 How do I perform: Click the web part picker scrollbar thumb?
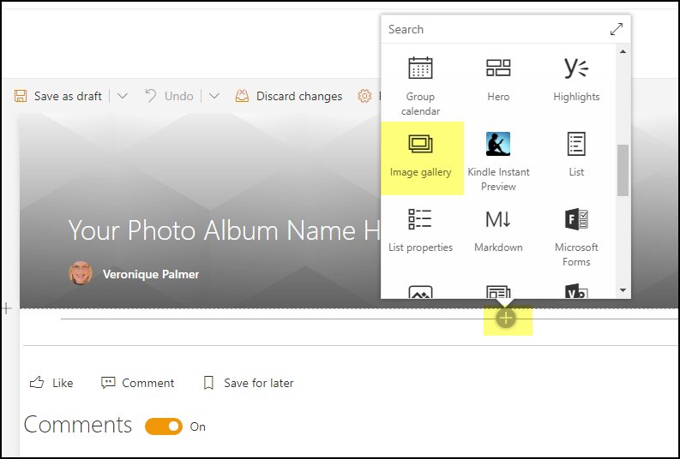(623, 170)
